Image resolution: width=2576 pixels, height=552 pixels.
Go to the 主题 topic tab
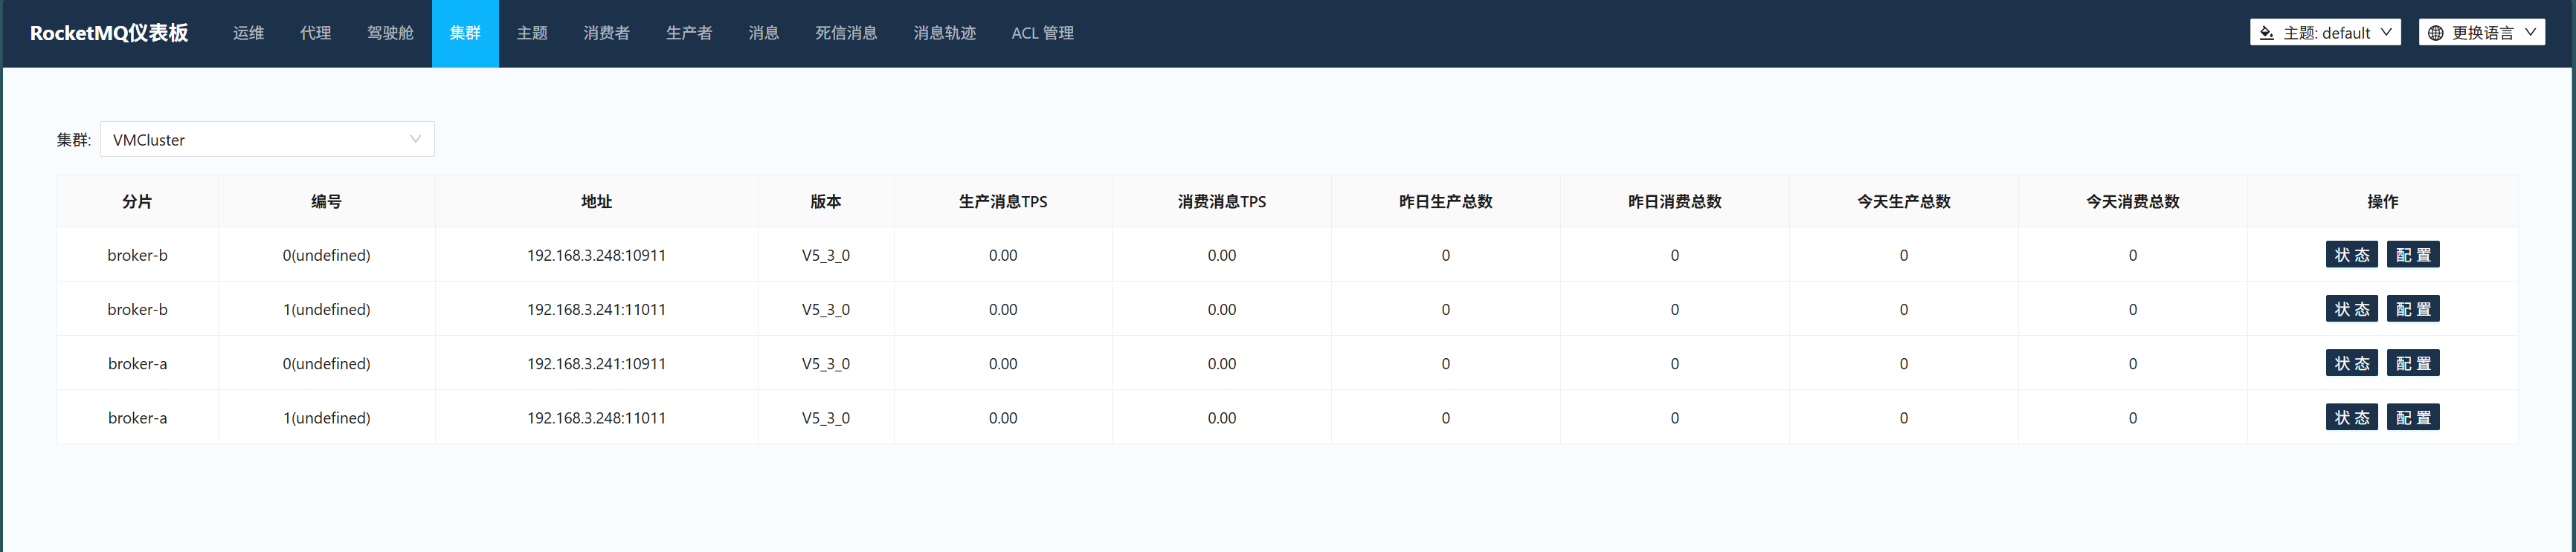point(532,33)
